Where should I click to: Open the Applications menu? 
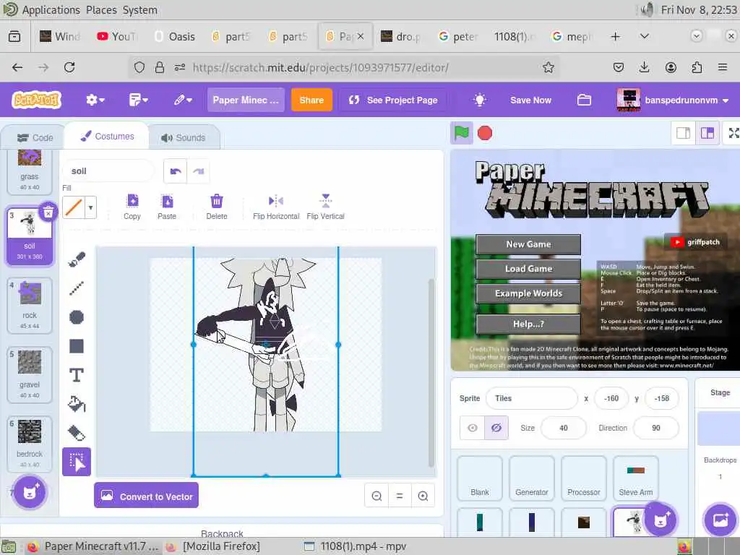coord(51,10)
